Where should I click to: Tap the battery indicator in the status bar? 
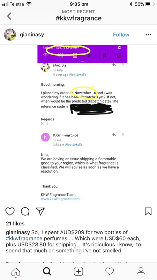[150, 4]
